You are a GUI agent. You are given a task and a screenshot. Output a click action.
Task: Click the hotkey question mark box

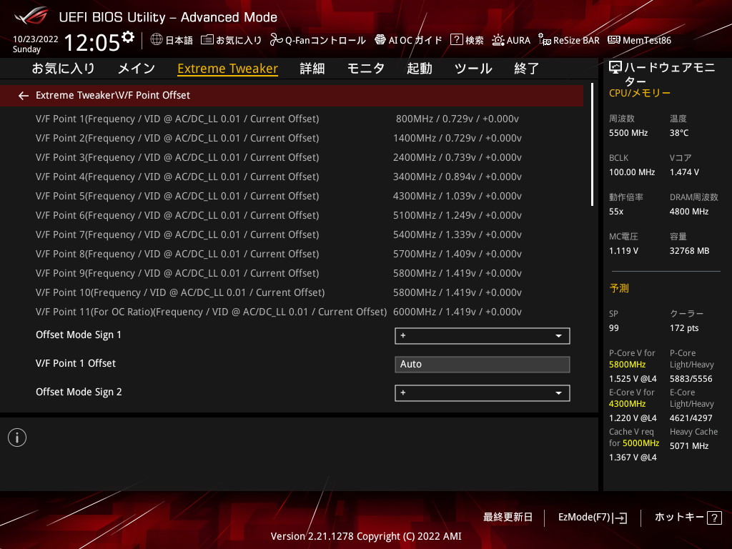click(x=714, y=518)
